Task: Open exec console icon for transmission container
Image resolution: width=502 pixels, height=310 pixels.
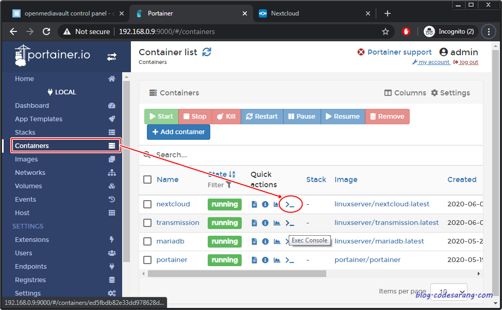Action: coord(290,223)
